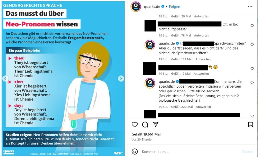Save the post with the bookmark icon
Screen dimensions: 258x157
pos(250,125)
